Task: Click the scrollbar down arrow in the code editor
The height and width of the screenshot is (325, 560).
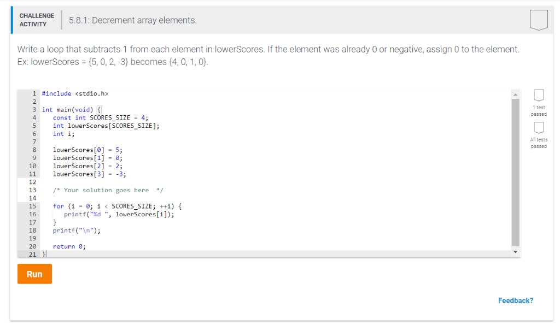Action: point(515,251)
